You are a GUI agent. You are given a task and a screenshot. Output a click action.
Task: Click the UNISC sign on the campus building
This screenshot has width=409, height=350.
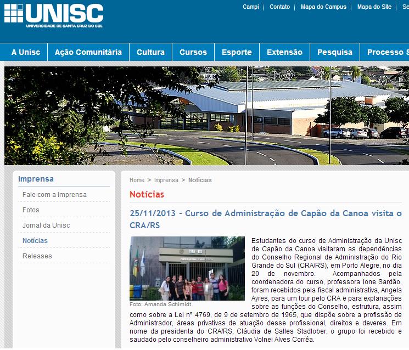210,76
